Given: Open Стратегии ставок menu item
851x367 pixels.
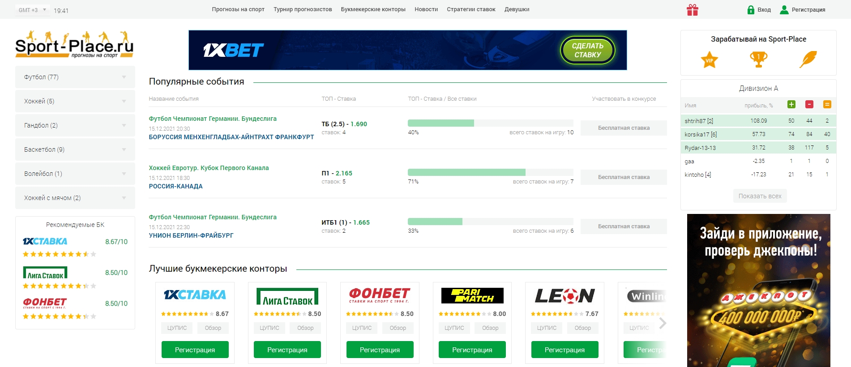Looking at the screenshot, I should (x=471, y=9).
